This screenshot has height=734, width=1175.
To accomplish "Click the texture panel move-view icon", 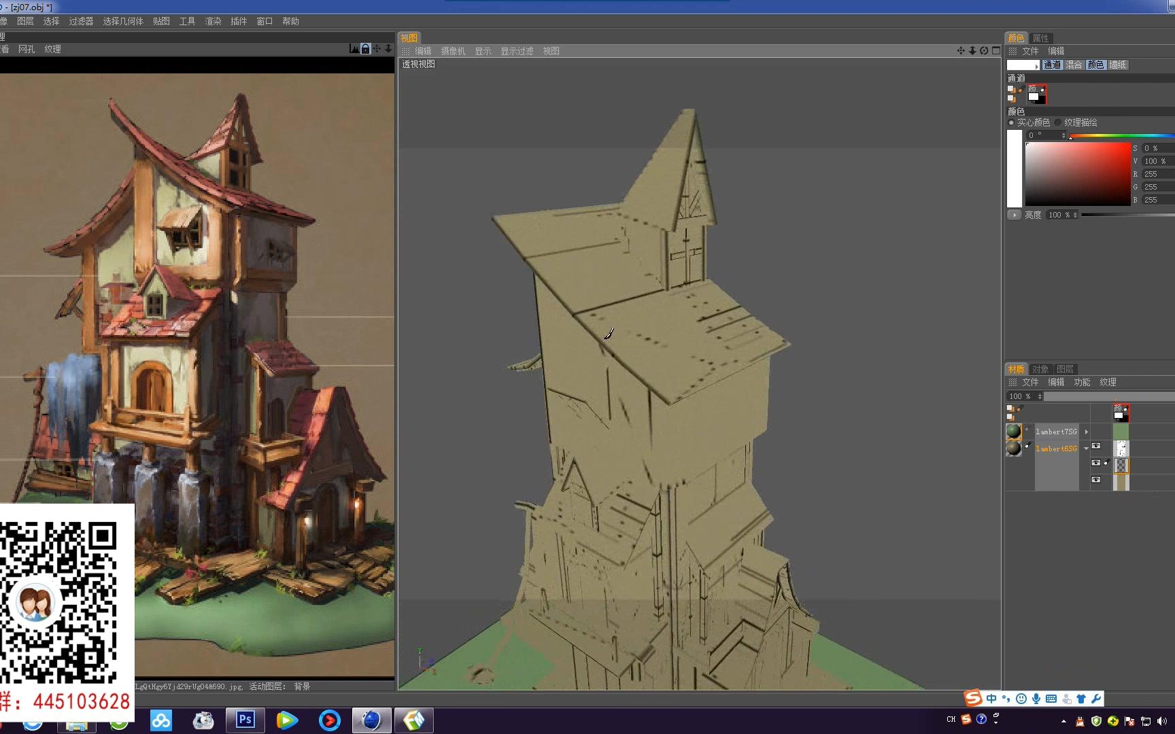I will (377, 49).
